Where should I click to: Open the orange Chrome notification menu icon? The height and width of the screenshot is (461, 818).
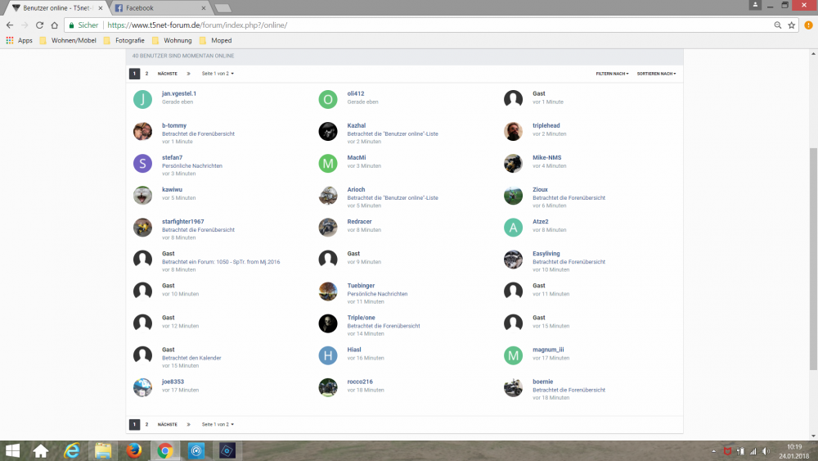point(808,25)
